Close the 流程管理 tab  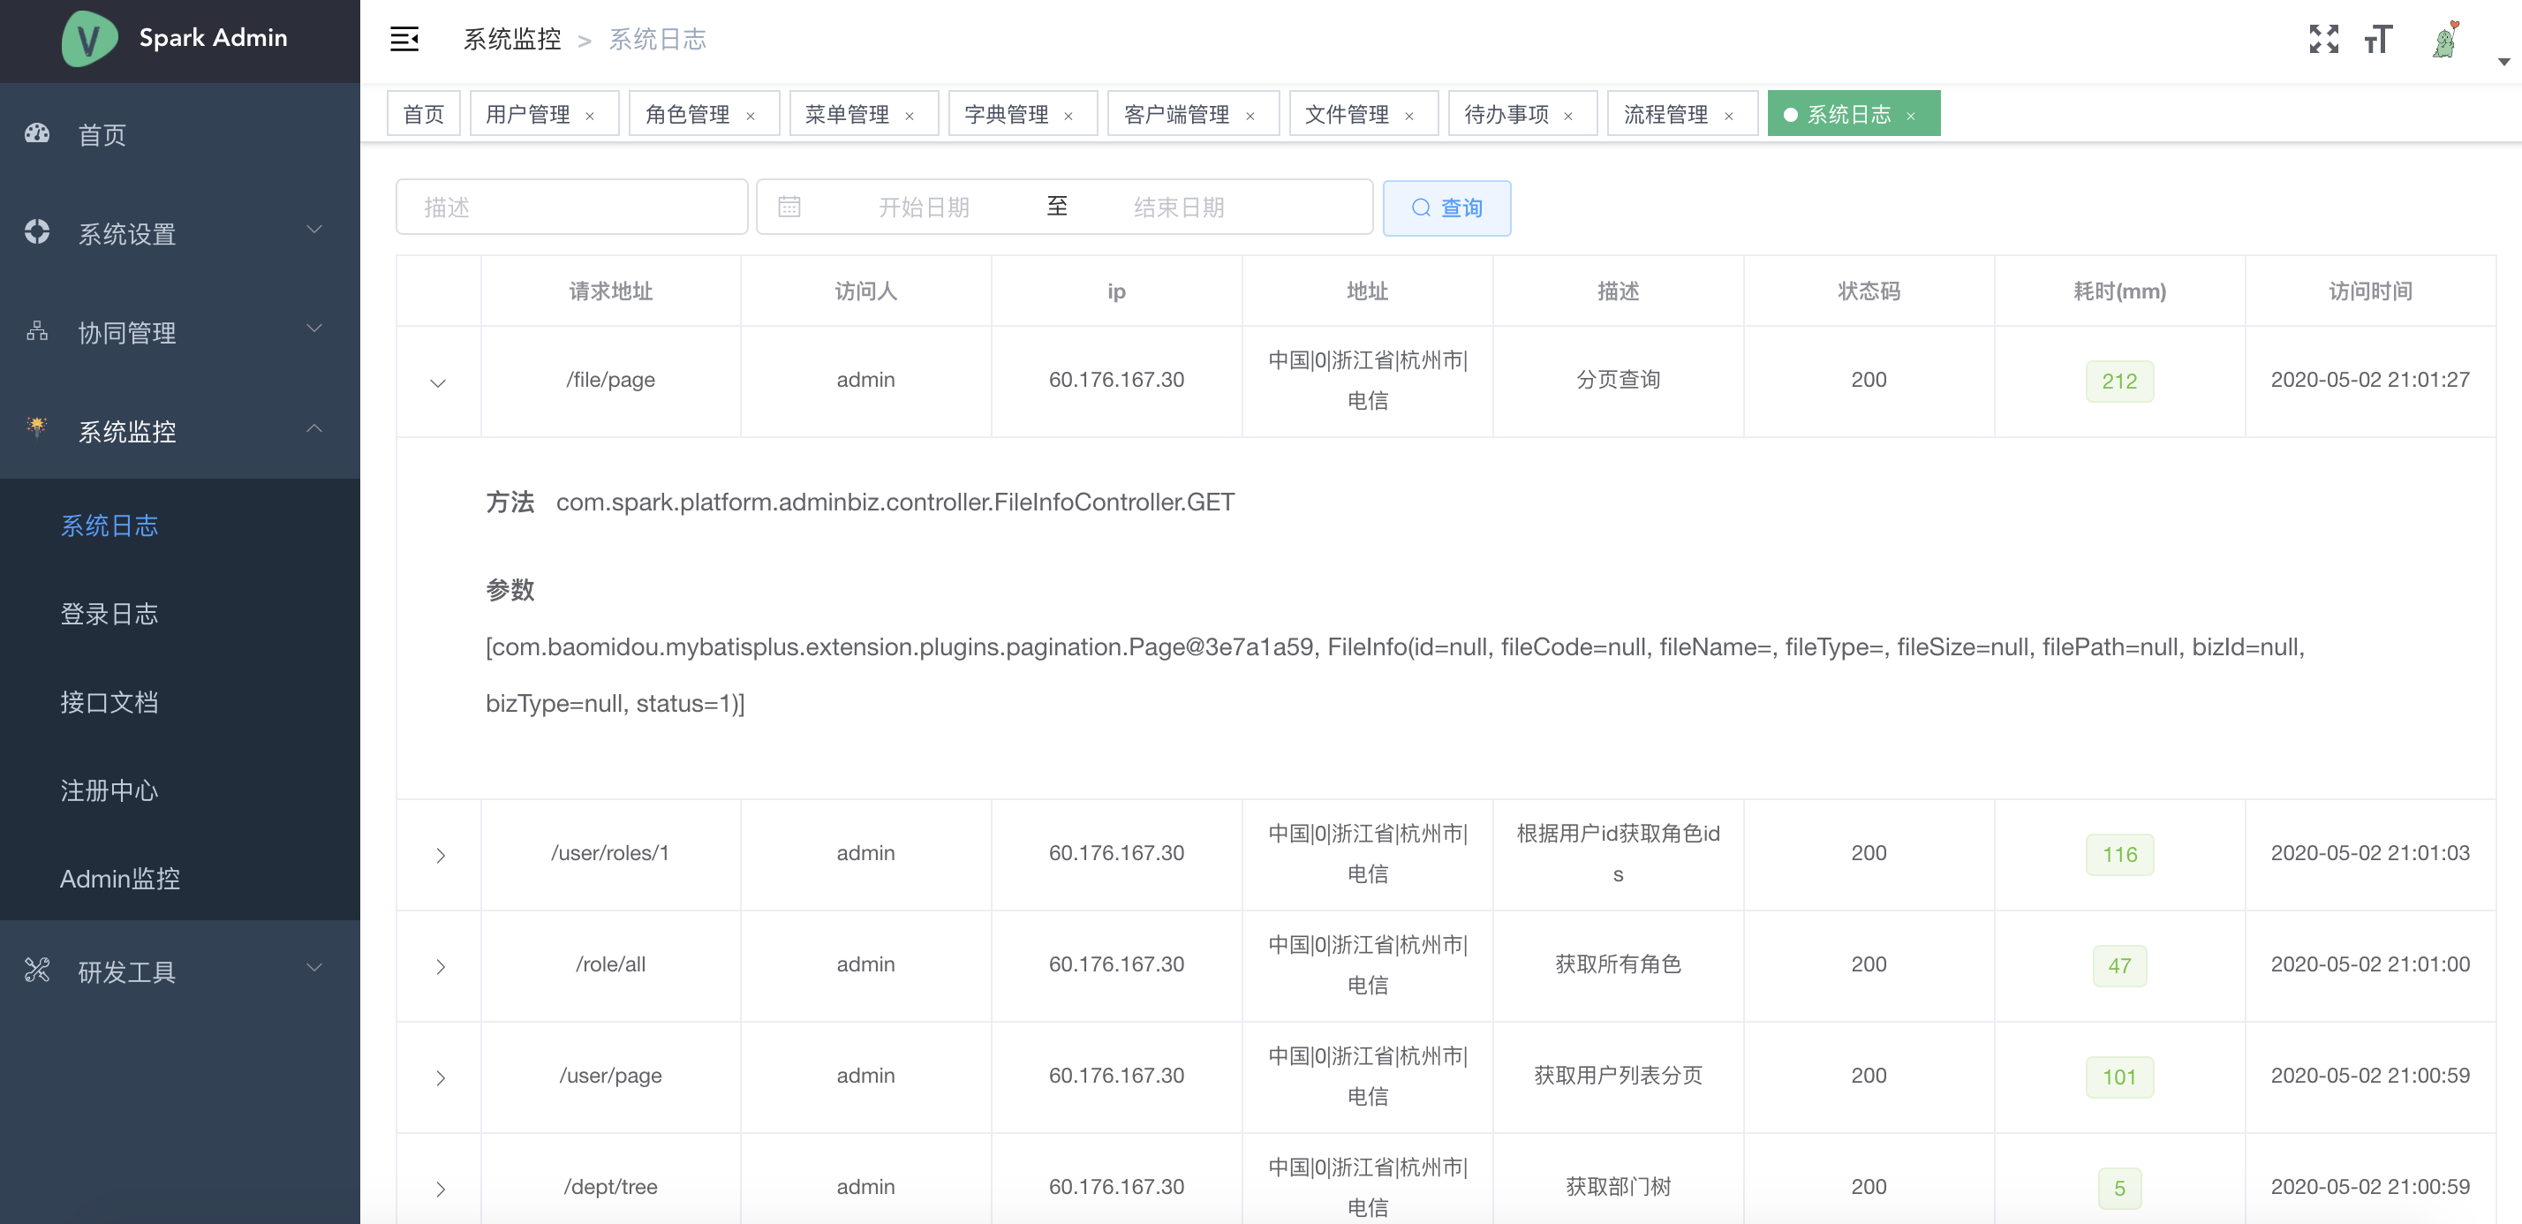[1729, 116]
